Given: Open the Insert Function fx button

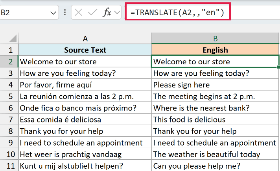Looking at the screenshot, I should coord(107,13).
